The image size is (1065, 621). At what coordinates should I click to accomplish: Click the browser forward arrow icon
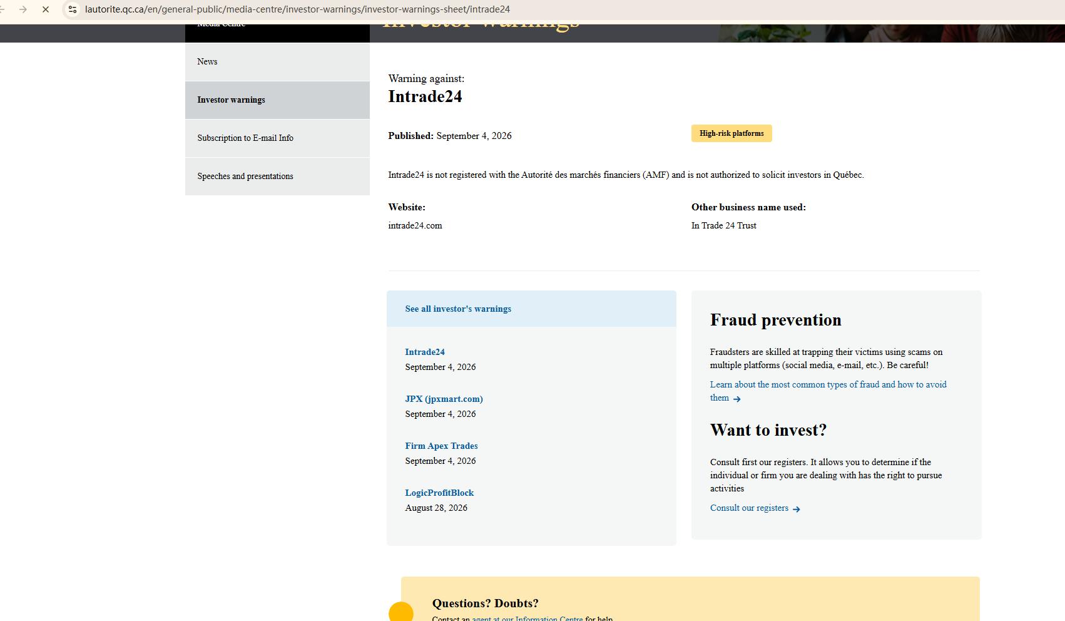click(23, 9)
